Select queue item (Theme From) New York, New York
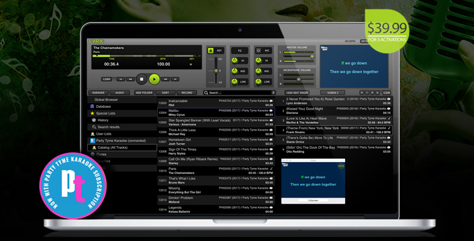Screen dimensions: 474x241 (334, 130)
